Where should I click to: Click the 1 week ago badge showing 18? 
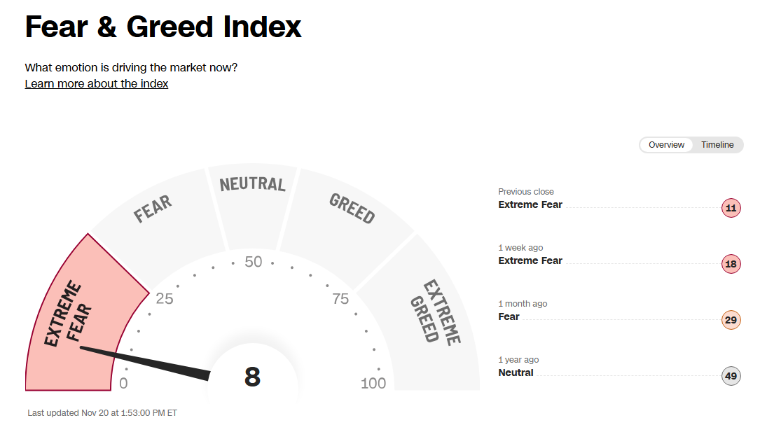(731, 264)
